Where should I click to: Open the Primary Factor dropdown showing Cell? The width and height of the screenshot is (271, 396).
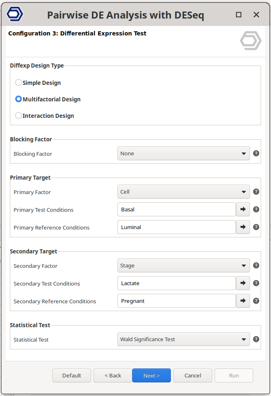(183, 192)
